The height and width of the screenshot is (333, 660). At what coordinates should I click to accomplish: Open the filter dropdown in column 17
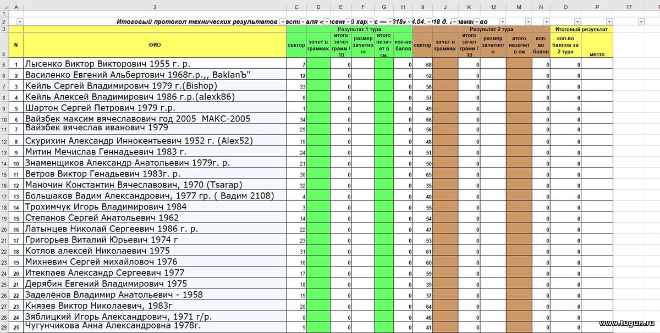point(641,21)
